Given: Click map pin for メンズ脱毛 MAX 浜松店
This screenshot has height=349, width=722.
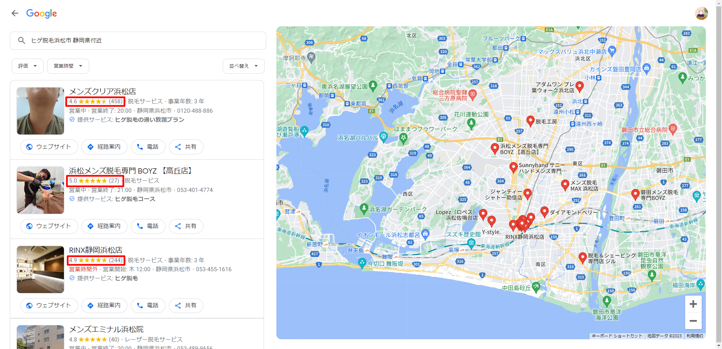Looking at the screenshot, I should click(x=565, y=185).
